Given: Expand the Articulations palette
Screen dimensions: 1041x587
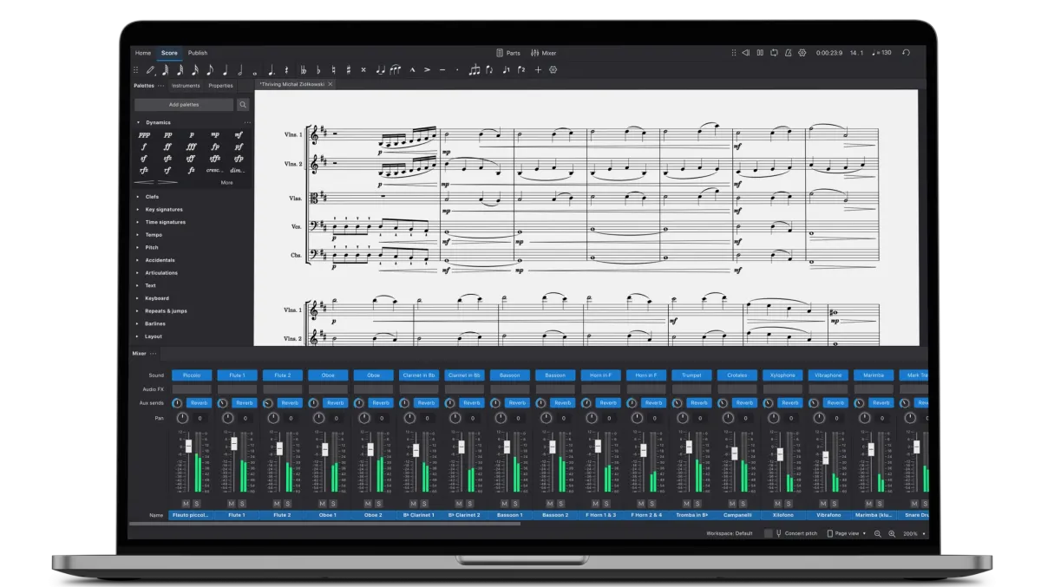Looking at the screenshot, I should [x=139, y=273].
